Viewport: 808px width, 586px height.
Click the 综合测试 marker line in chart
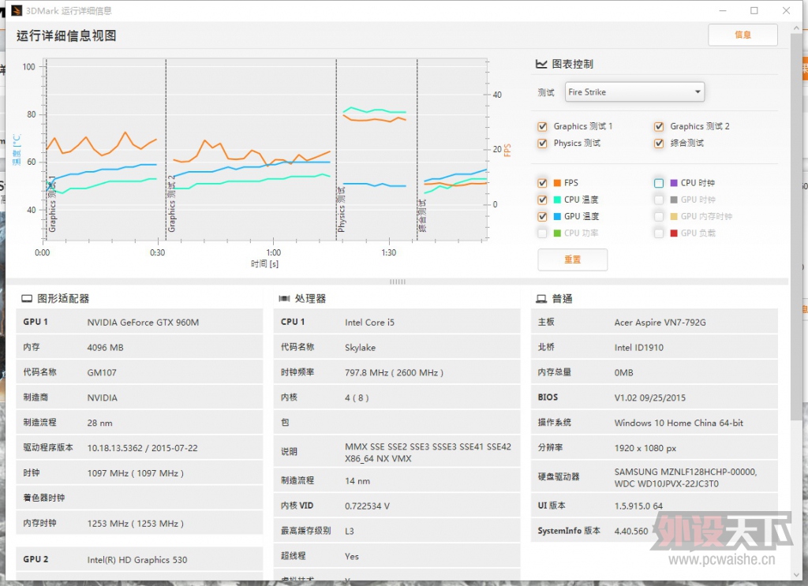tap(417, 149)
